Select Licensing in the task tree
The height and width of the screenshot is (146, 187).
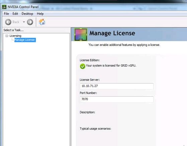point(15,36)
